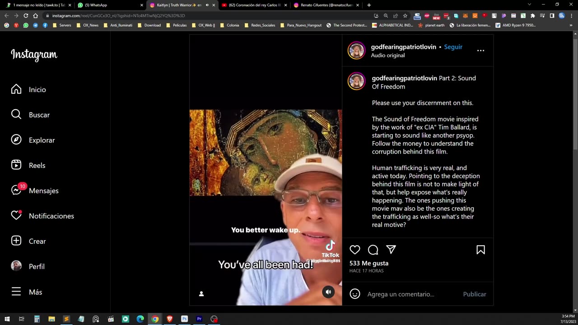This screenshot has height=325, width=578.
Task: Show tagged people icon on video
Action: pos(201,294)
